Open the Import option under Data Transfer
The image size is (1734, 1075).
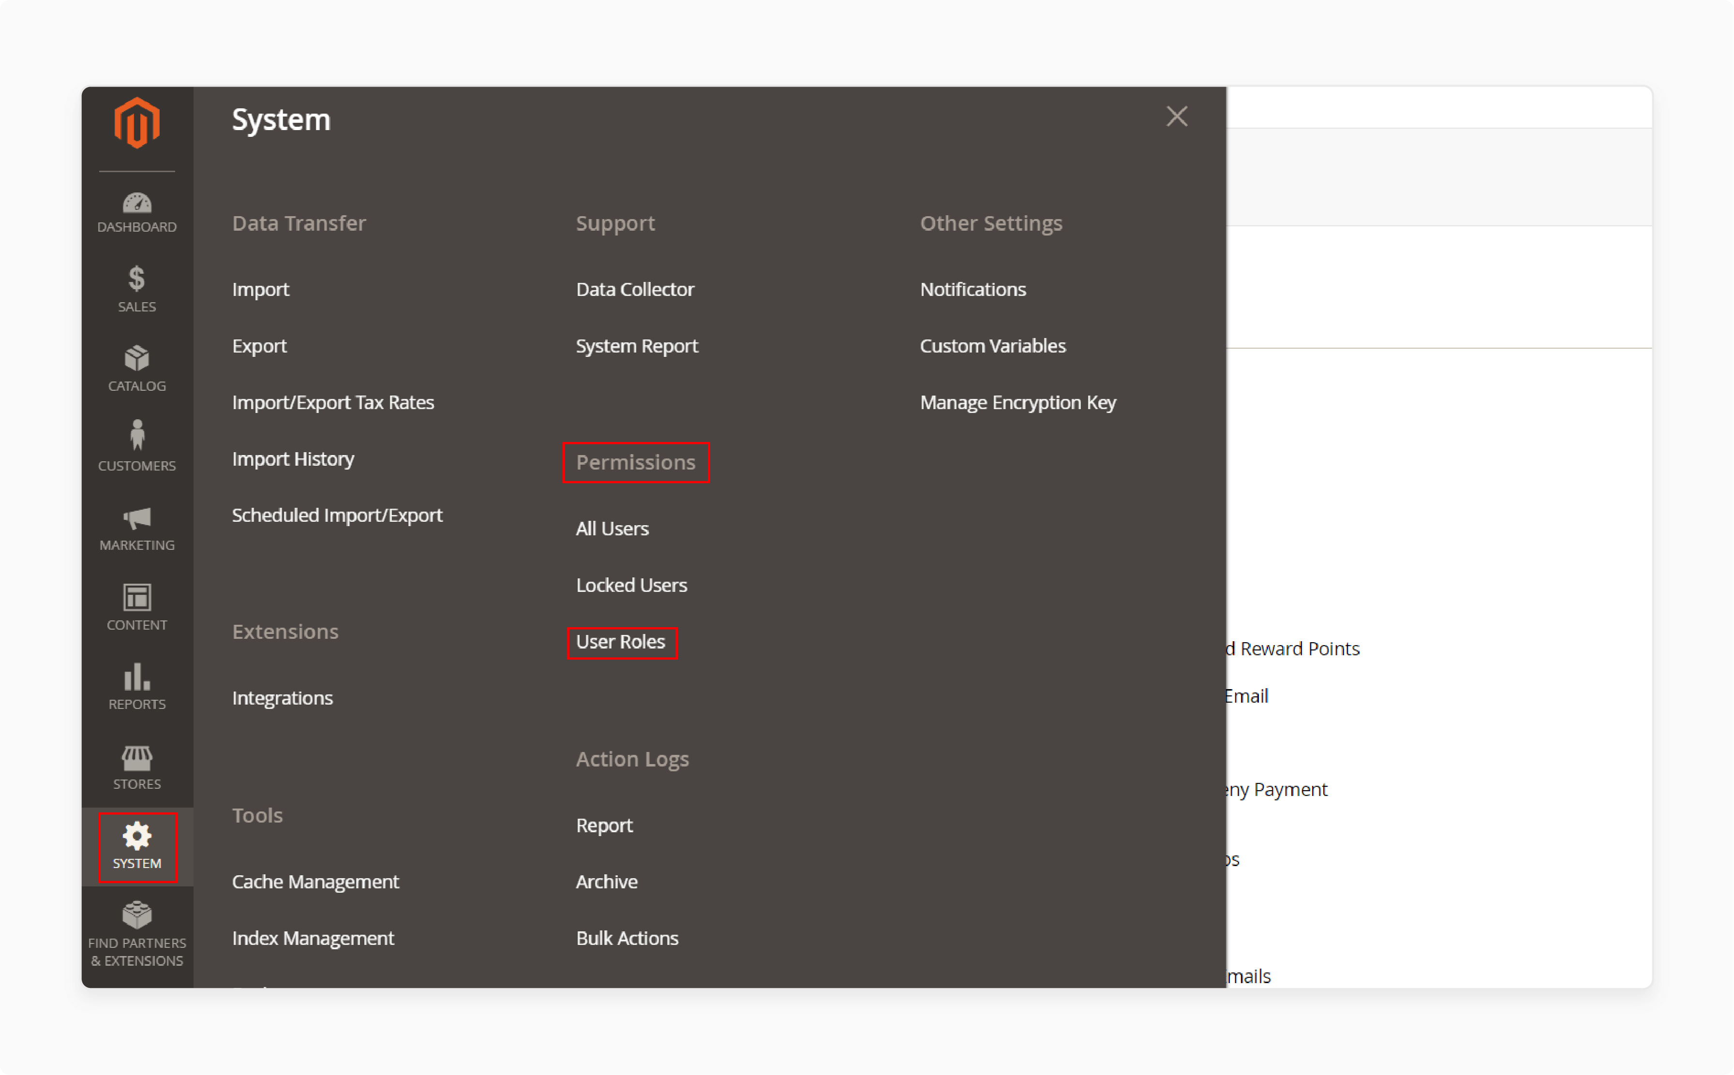coord(261,289)
